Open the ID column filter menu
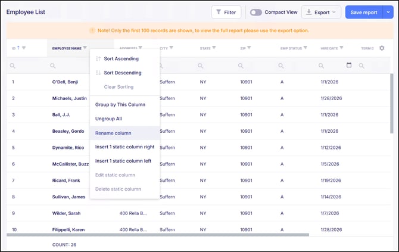Viewport: 399px width, 252px height. (x=24, y=48)
